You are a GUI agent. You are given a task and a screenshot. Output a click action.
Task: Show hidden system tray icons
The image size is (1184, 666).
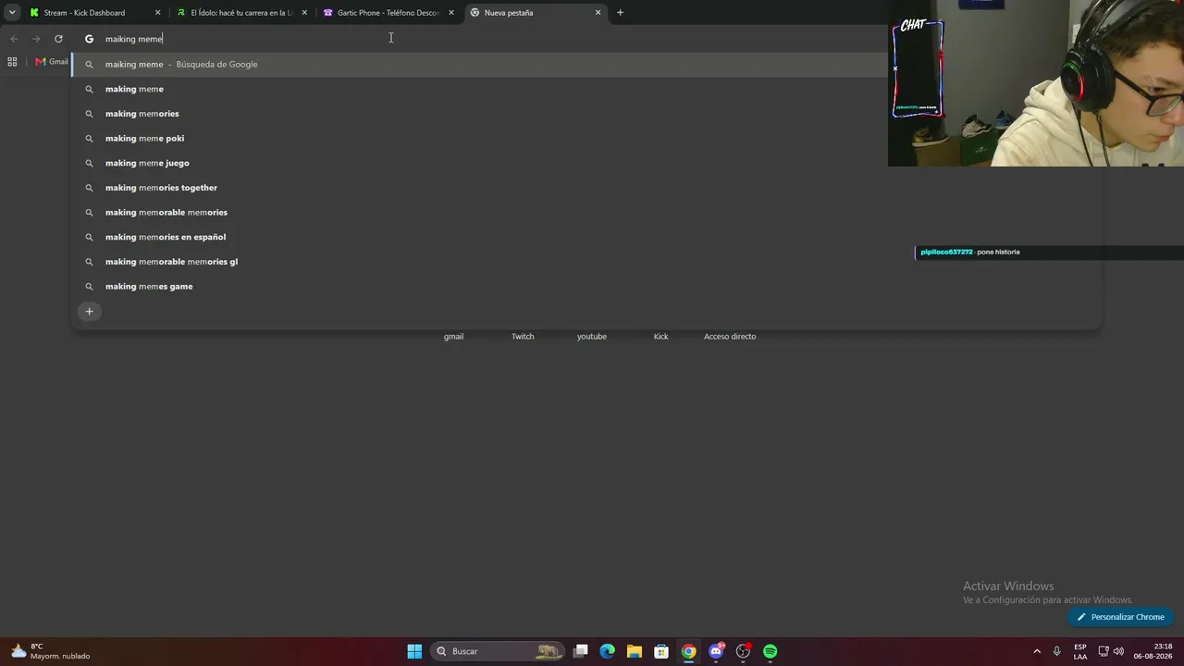pyautogui.click(x=1037, y=651)
